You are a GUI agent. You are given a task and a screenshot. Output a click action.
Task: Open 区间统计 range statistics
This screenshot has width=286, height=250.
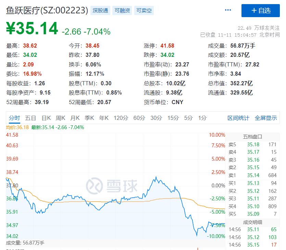pyautogui.click(x=238, y=118)
